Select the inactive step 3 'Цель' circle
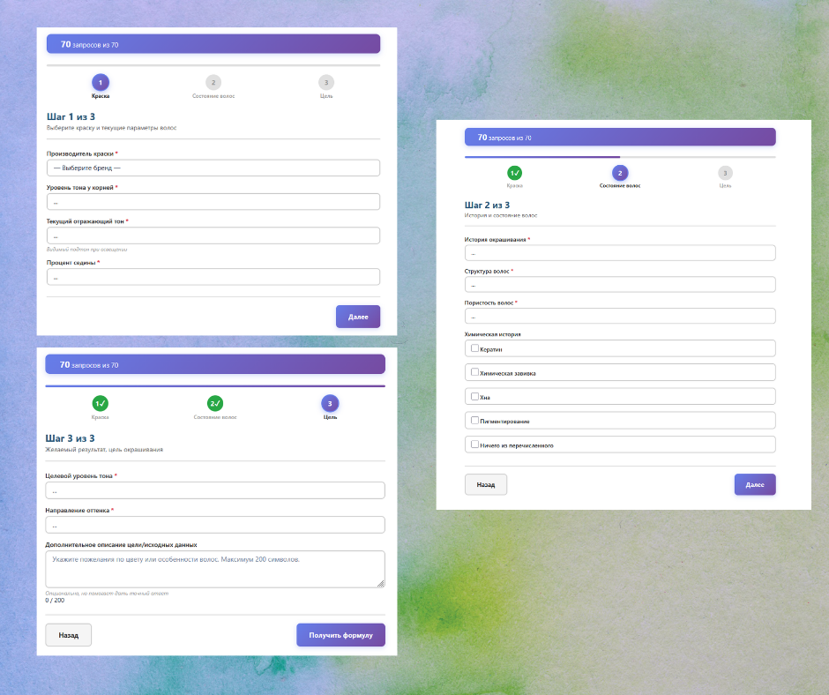Screen dimensions: 829x695 (x=326, y=82)
